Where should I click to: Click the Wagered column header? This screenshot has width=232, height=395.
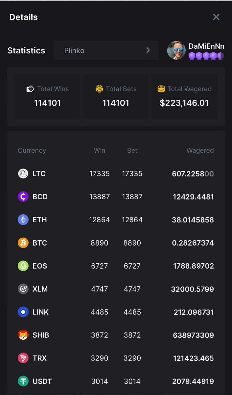(200, 150)
